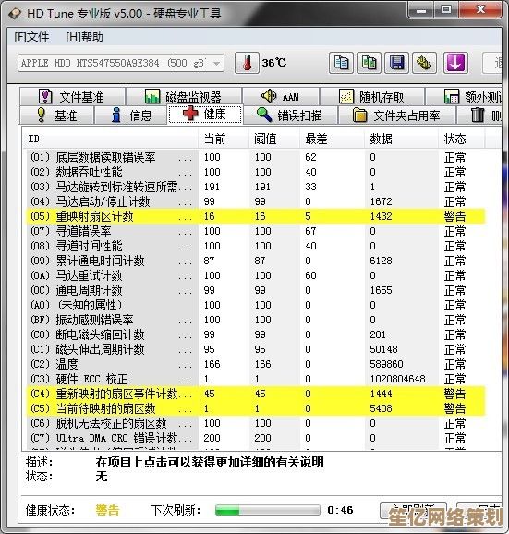Switch to the 随机存取 tab

[372, 97]
